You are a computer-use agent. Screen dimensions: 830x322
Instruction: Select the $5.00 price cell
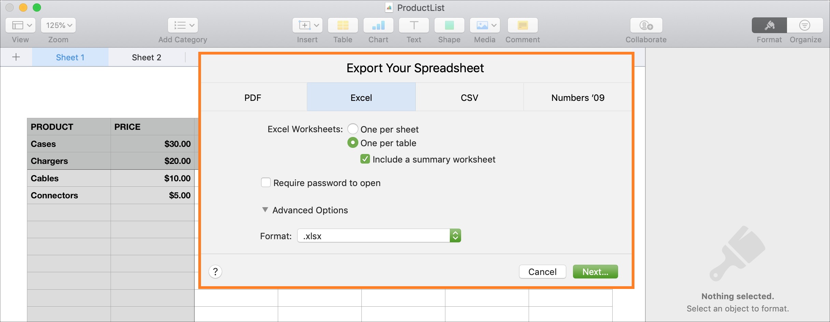[x=153, y=195]
